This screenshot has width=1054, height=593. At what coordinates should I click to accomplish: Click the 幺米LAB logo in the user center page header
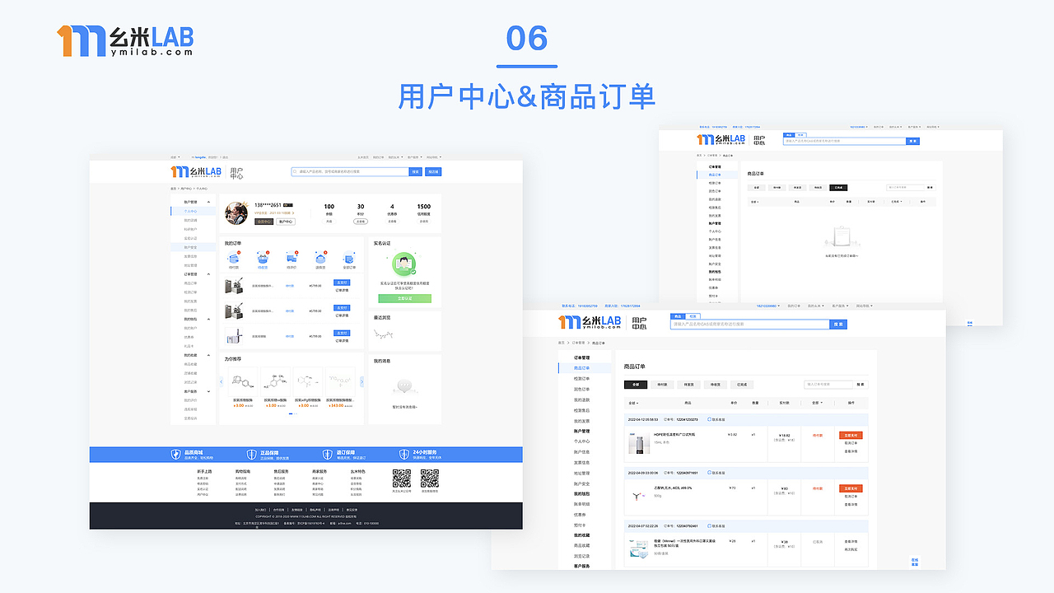pyautogui.click(x=196, y=171)
